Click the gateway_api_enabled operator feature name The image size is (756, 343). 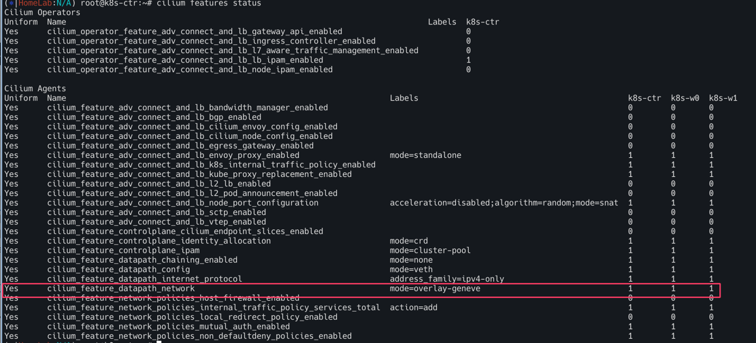(195, 31)
